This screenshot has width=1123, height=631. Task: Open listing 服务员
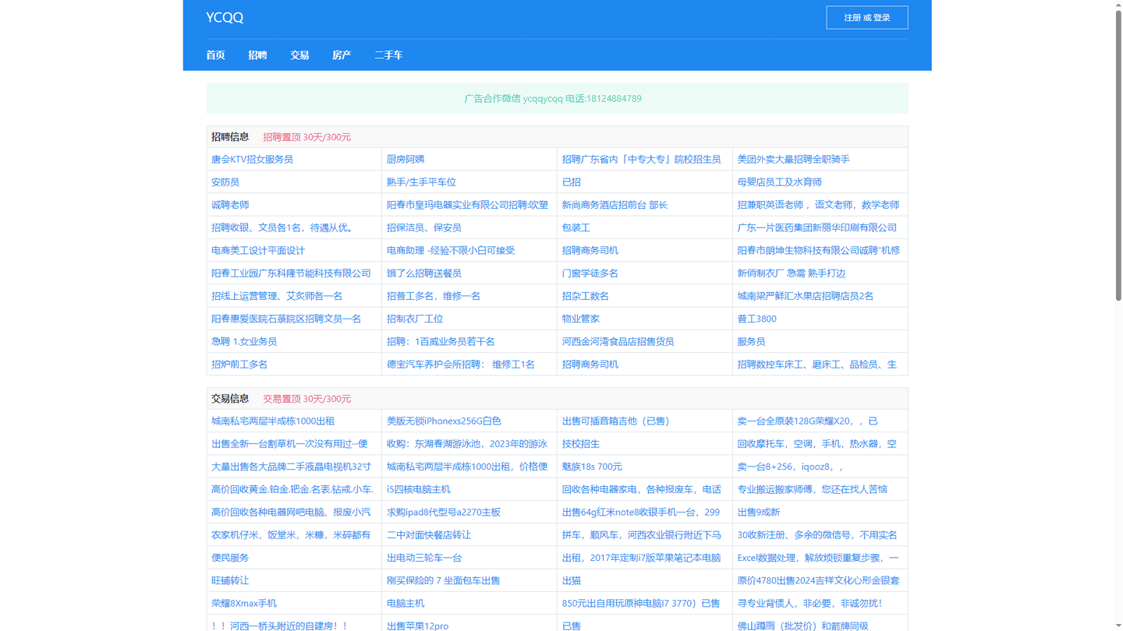pyautogui.click(x=752, y=341)
